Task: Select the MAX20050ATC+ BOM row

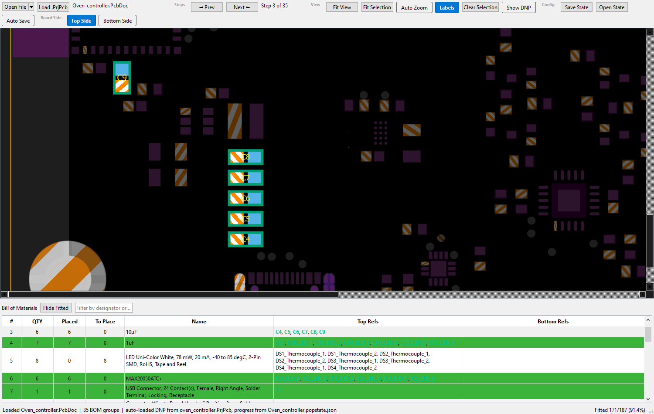Action: point(323,378)
